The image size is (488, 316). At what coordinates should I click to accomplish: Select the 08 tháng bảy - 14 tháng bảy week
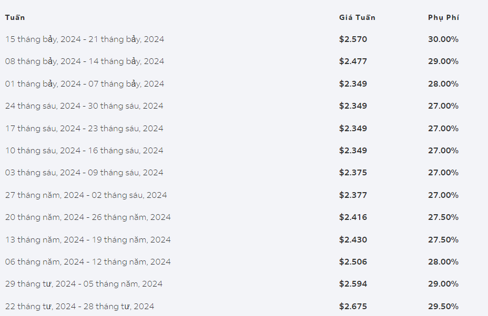[x=85, y=61]
